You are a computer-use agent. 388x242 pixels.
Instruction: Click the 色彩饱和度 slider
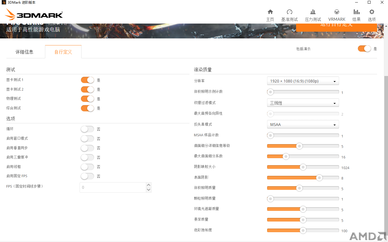(x=303, y=231)
